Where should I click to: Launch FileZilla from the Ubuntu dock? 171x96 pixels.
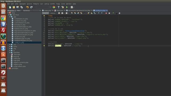(x=3, y=30)
